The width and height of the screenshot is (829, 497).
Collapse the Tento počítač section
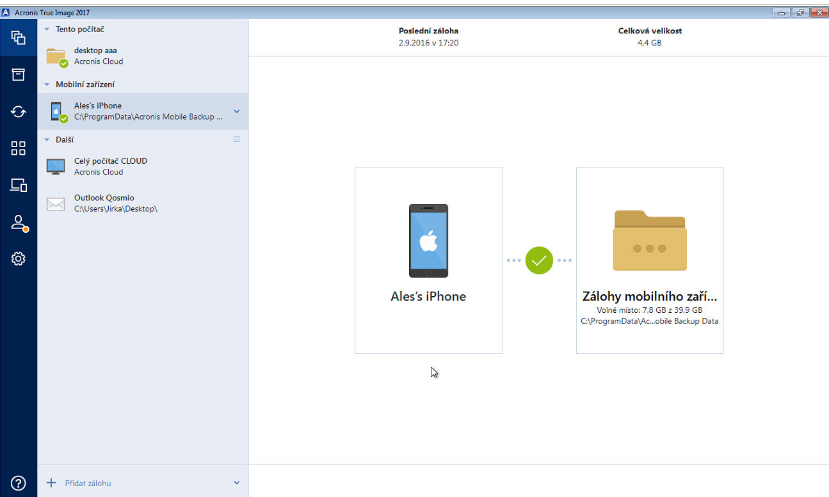(x=47, y=29)
